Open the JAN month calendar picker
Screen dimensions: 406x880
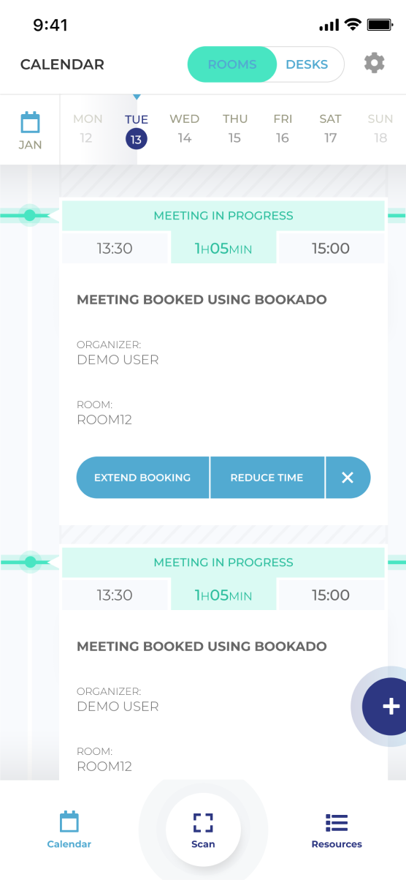pyautogui.click(x=30, y=130)
